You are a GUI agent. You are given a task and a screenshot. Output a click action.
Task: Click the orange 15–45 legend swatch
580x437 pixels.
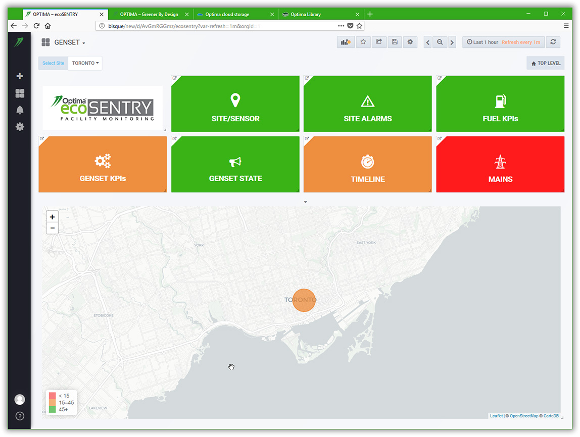pyautogui.click(x=52, y=403)
